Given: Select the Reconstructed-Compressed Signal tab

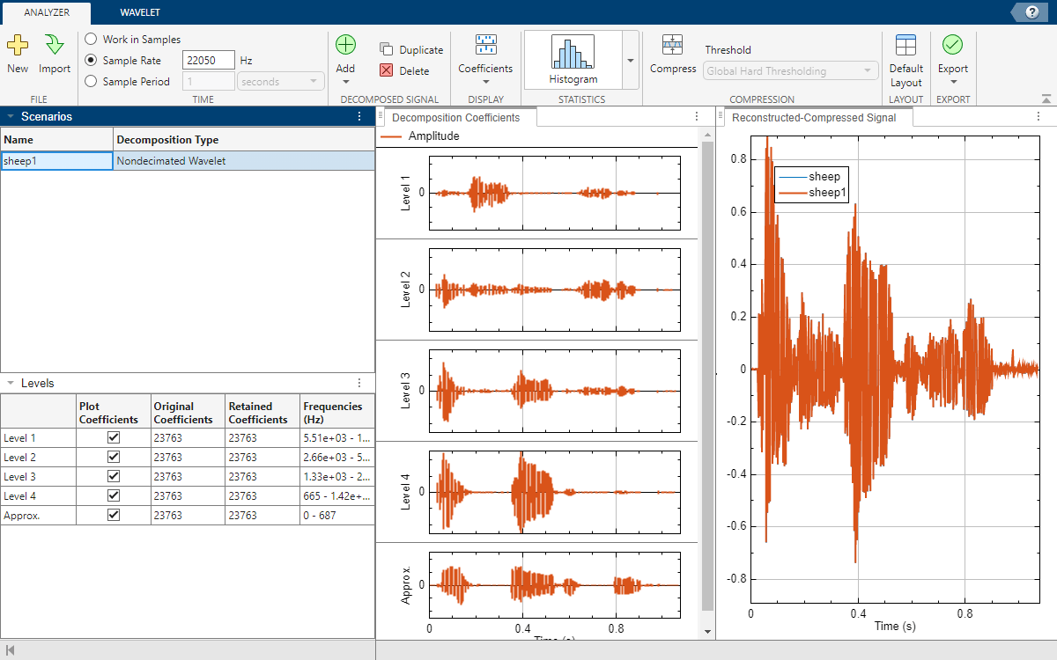Looking at the screenshot, I should [x=813, y=117].
